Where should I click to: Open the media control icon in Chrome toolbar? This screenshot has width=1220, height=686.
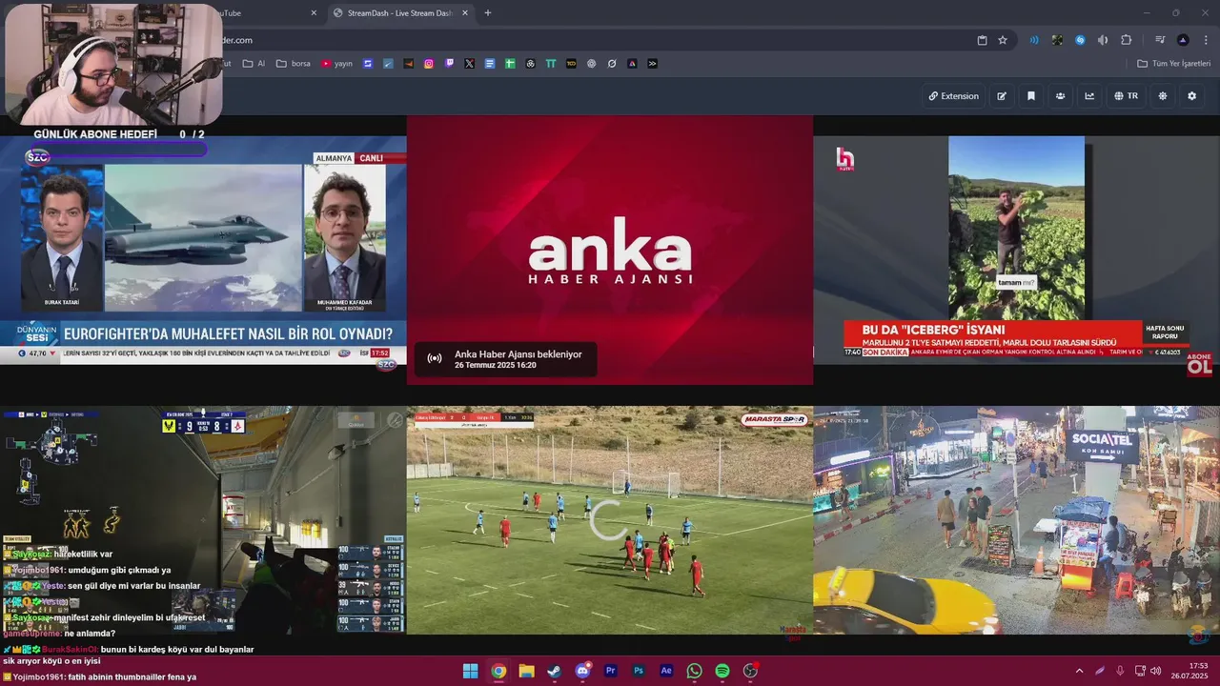click(x=1160, y=40)
